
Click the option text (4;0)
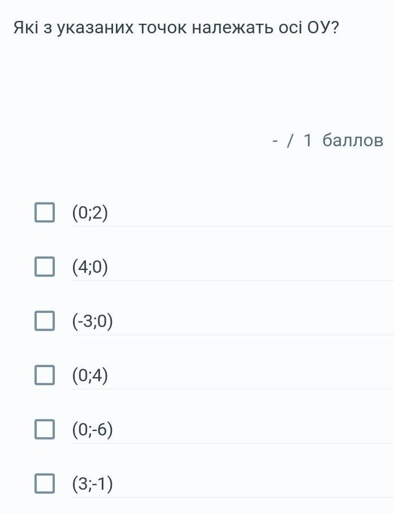[90, 267]
